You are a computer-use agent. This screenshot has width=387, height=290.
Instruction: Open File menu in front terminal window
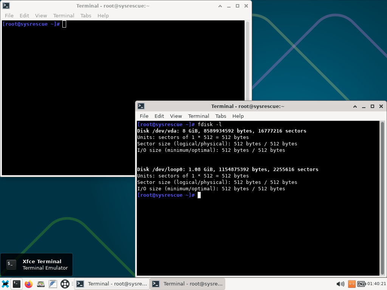tap(144, 116)
